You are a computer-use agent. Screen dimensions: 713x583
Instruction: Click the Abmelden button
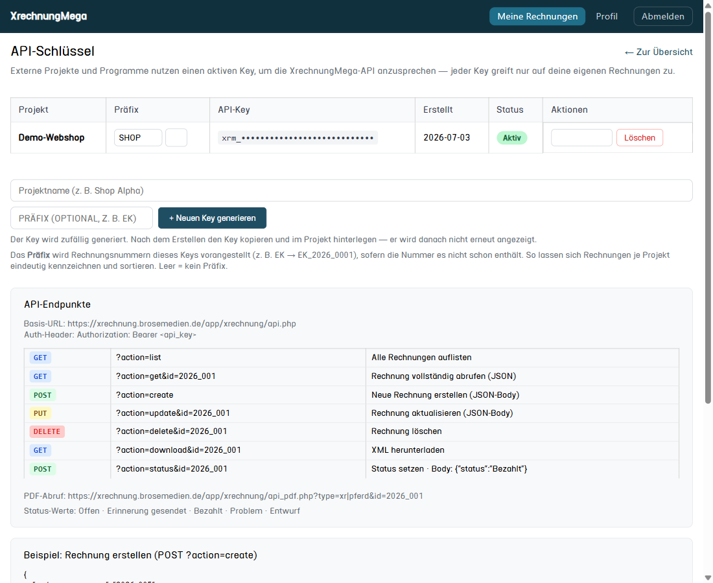point(662,16)
